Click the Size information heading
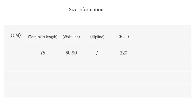This screenshot has width=195, height=99. coord(86,10)
